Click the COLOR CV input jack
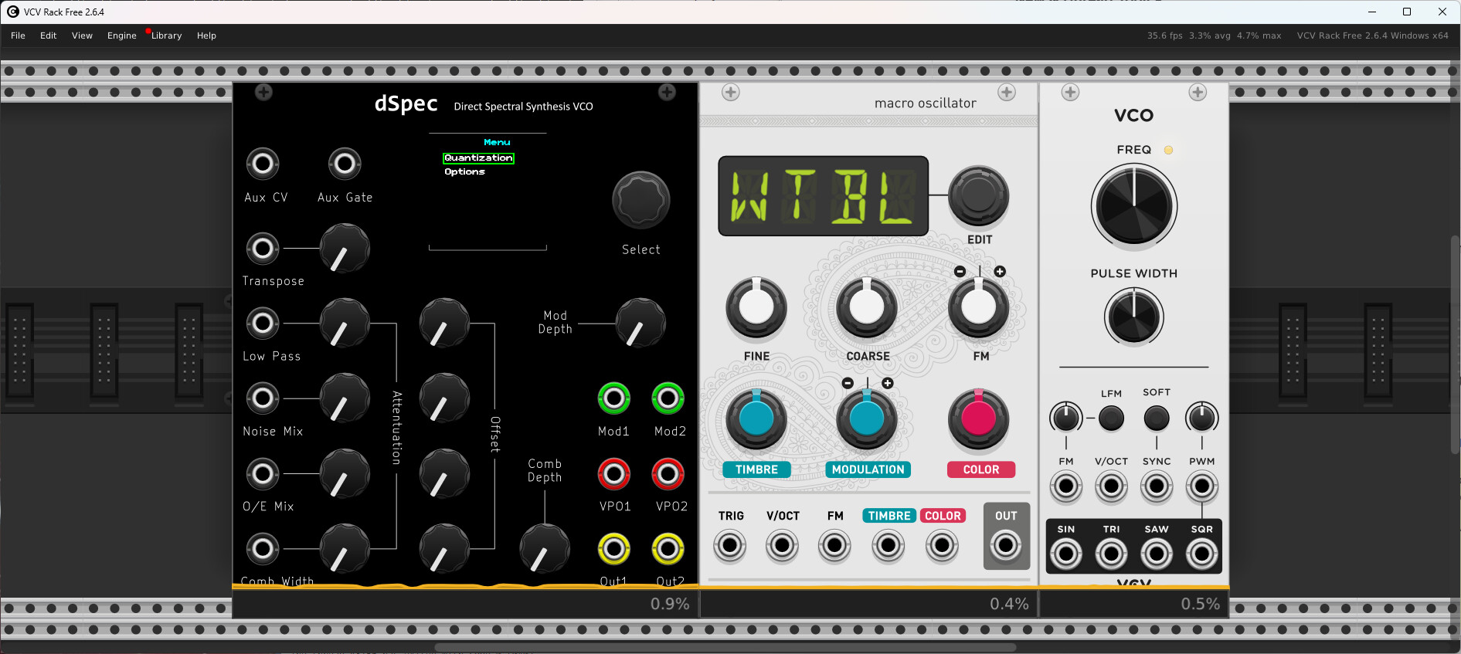Image resolution: width=1461 pixels, height=654 pixels. pyautogui.click(x=942, y=546)
